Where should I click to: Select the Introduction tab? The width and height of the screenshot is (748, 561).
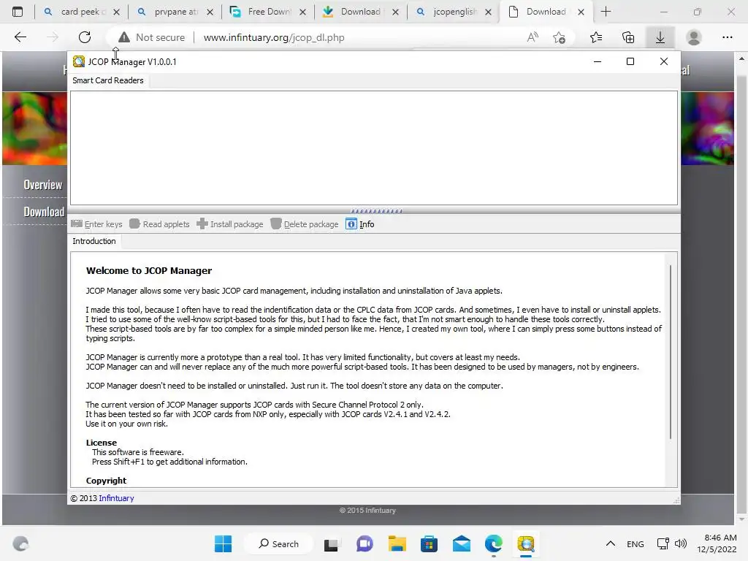(94, 241)
